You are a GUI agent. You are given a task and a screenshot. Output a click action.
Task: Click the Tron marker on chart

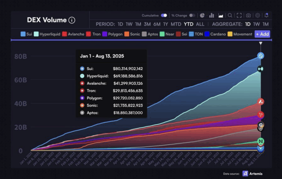pos(261,115)
